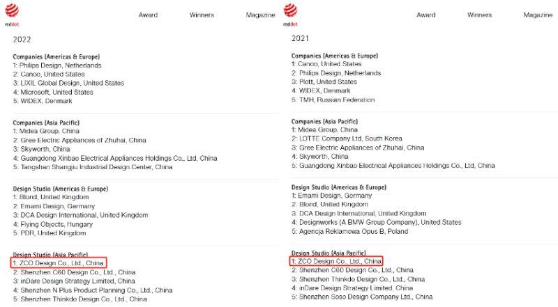The height and width of the screenshot is (307, 558).
Task: Select Shenzhen N Plus Product Planning entry
Action: [x=93, y=290]
